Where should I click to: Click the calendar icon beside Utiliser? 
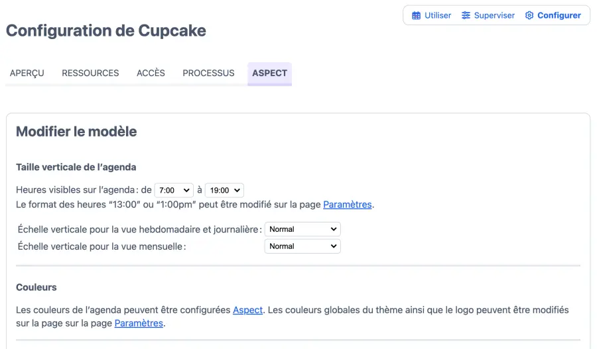pyautogui.click(x=417, y=15)
